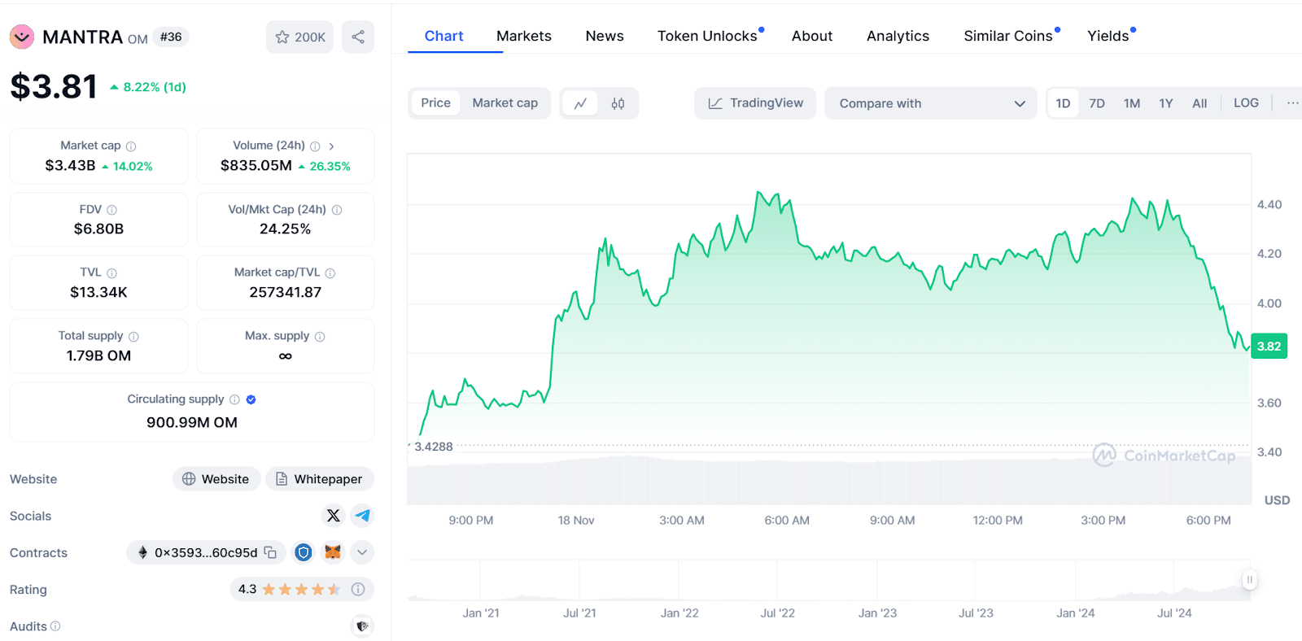The height and width of the screenshot is (641, 1302).
Task: Open chart more options ellipsis
Action: (1292, 103)
